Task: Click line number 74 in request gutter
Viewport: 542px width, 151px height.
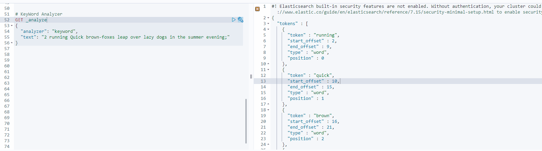Action: (7, 147)
